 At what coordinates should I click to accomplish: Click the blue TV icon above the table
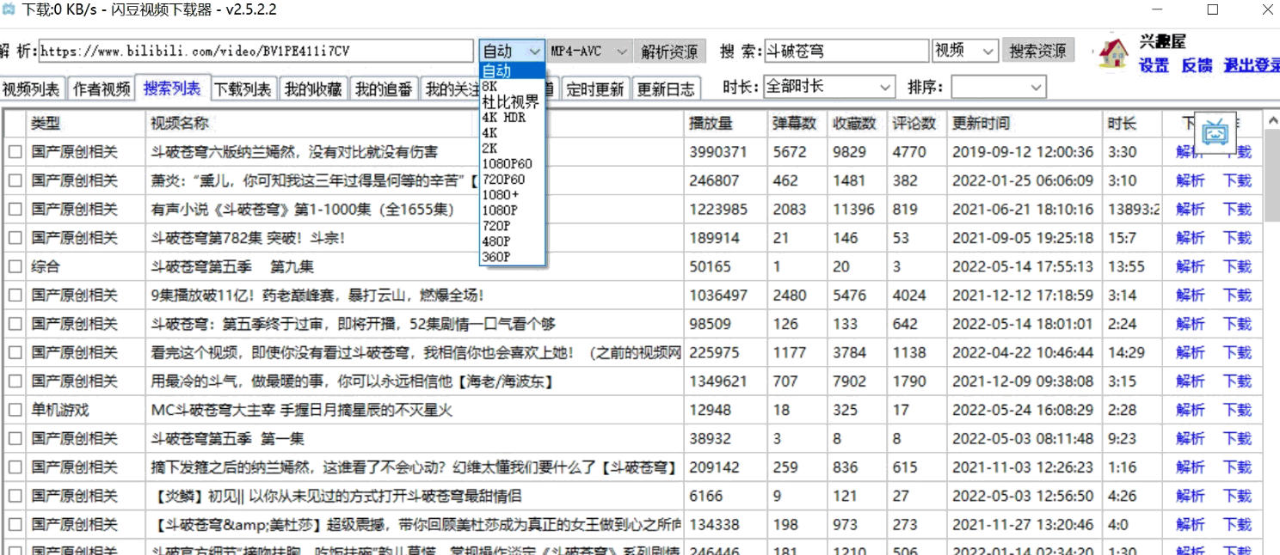[1215, 133]
